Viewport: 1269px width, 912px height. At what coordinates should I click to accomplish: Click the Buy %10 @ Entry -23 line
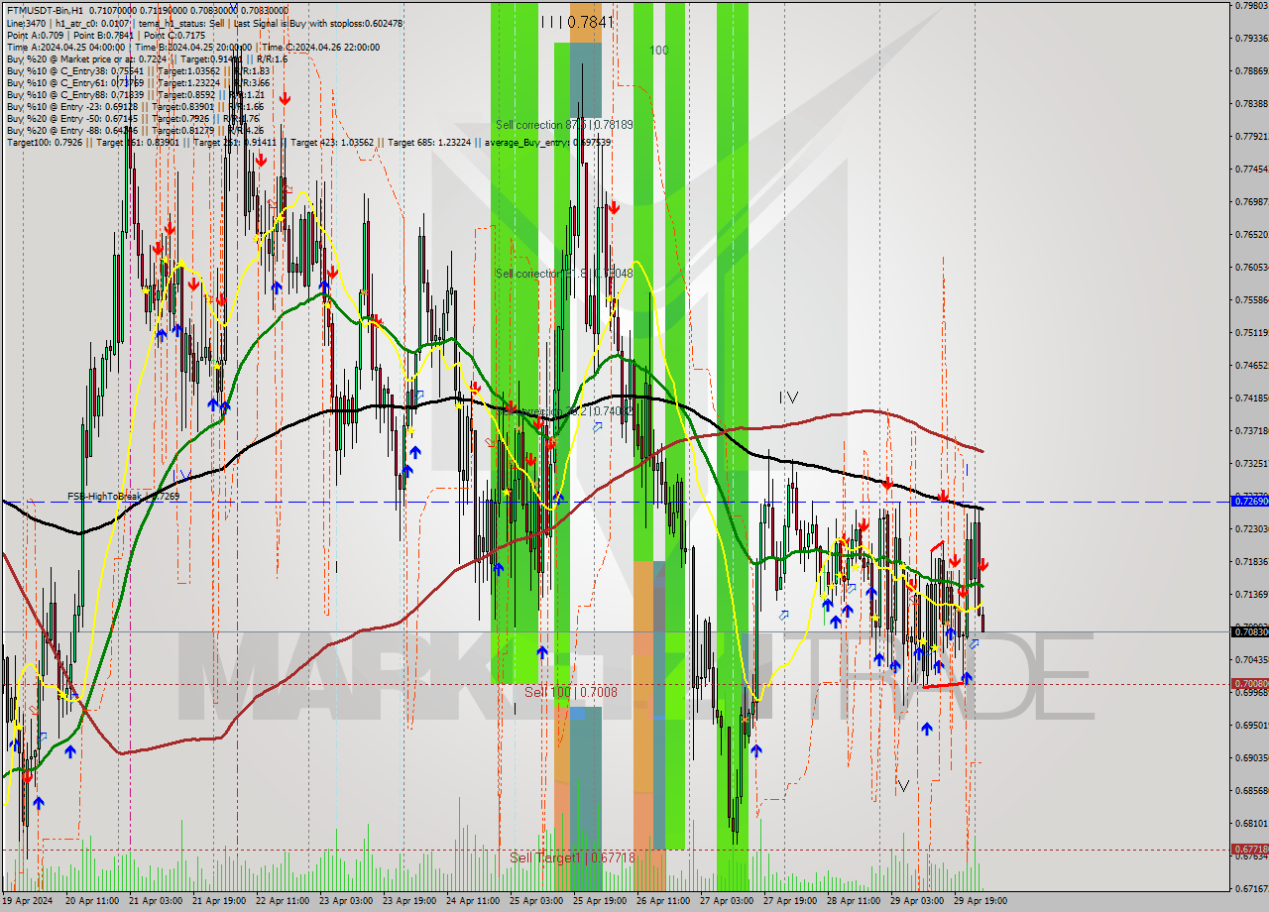(x=135, y=106)
